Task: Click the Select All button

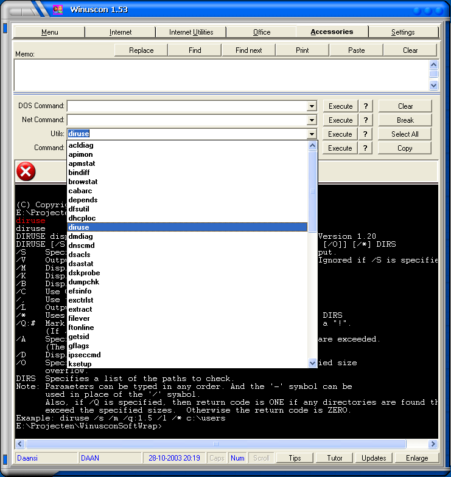Action: 405,134
